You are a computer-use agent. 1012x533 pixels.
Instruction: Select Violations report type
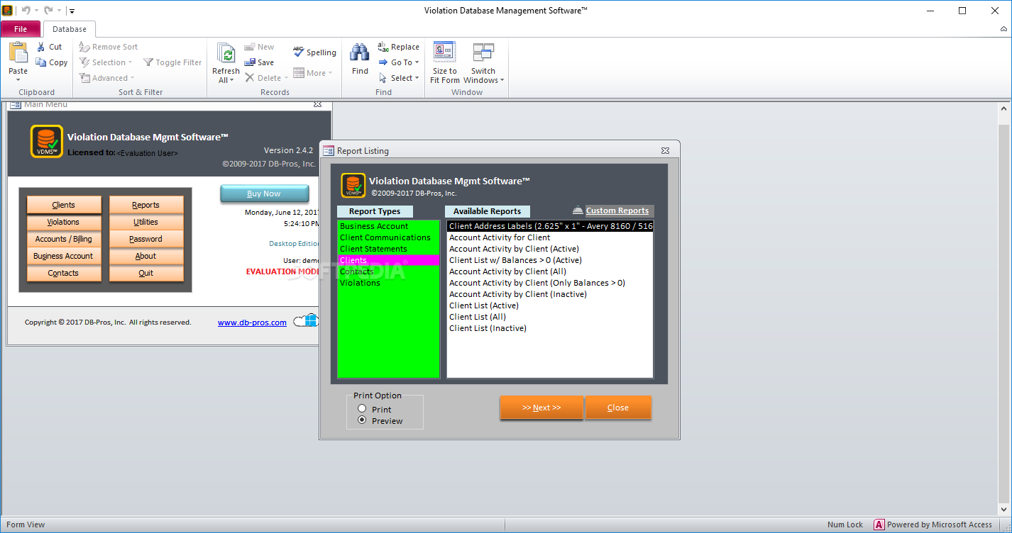point(388,283)
